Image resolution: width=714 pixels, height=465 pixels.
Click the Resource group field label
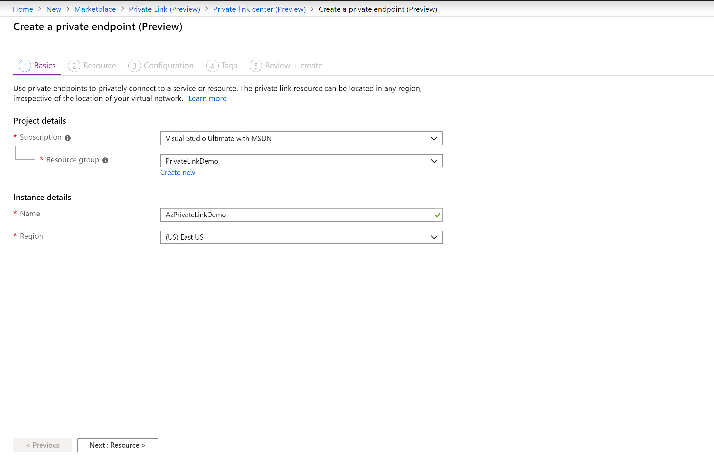coord(73,160)
